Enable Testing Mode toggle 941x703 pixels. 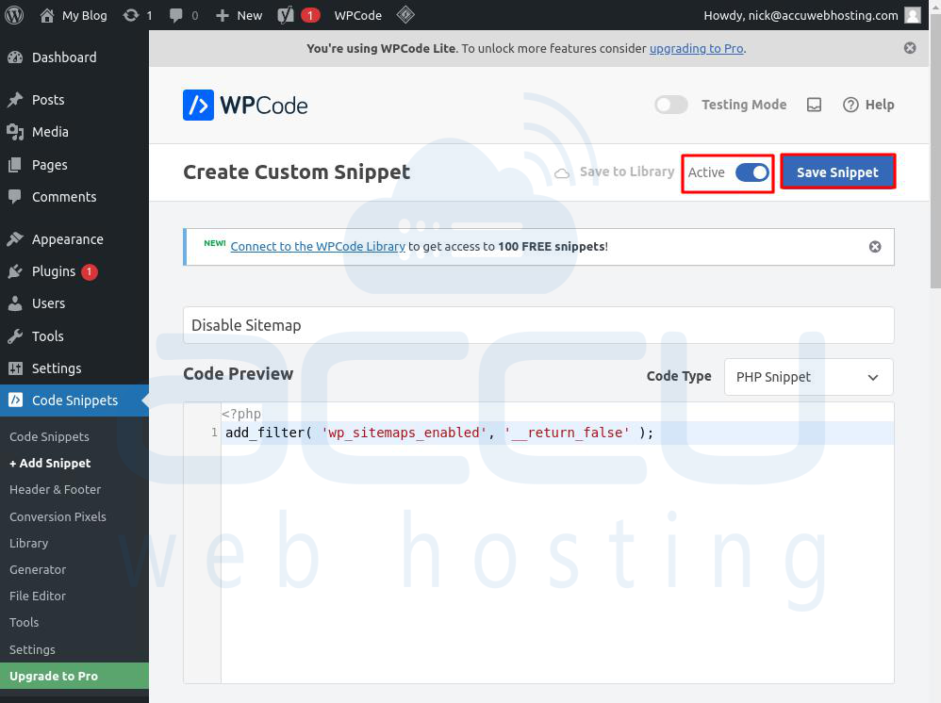671,105
